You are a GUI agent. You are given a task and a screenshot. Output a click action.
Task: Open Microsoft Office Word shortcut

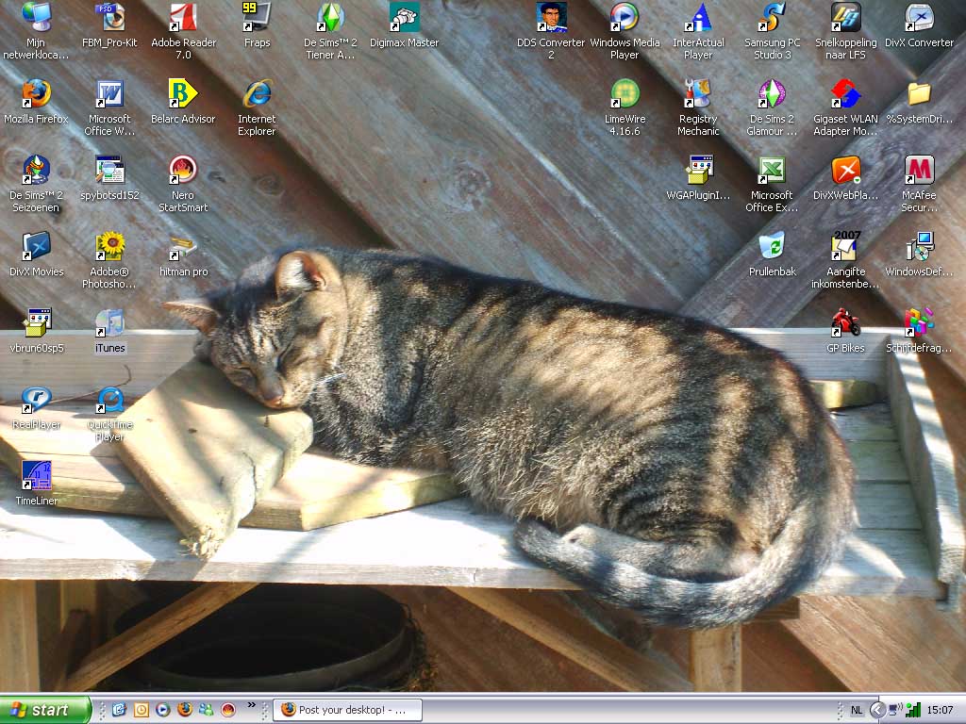[x=109, y=107]
